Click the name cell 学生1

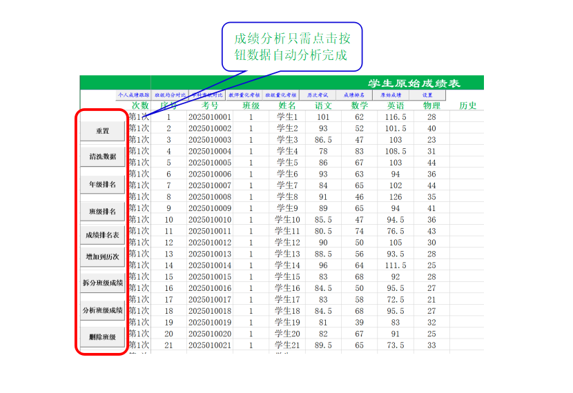coord(287,117)
